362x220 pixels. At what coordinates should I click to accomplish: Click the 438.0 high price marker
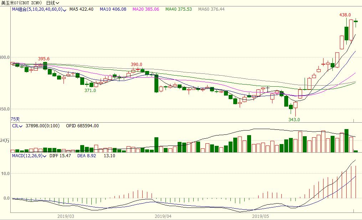(345, 15)
